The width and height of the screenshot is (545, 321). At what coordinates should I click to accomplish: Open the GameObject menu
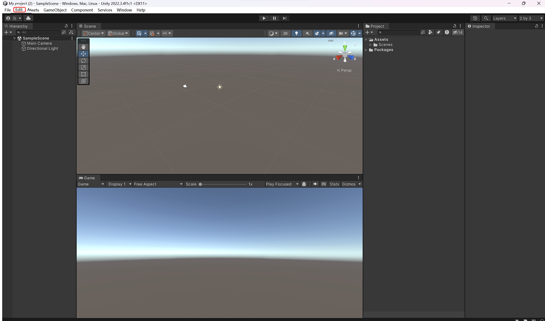click(55, 10)
